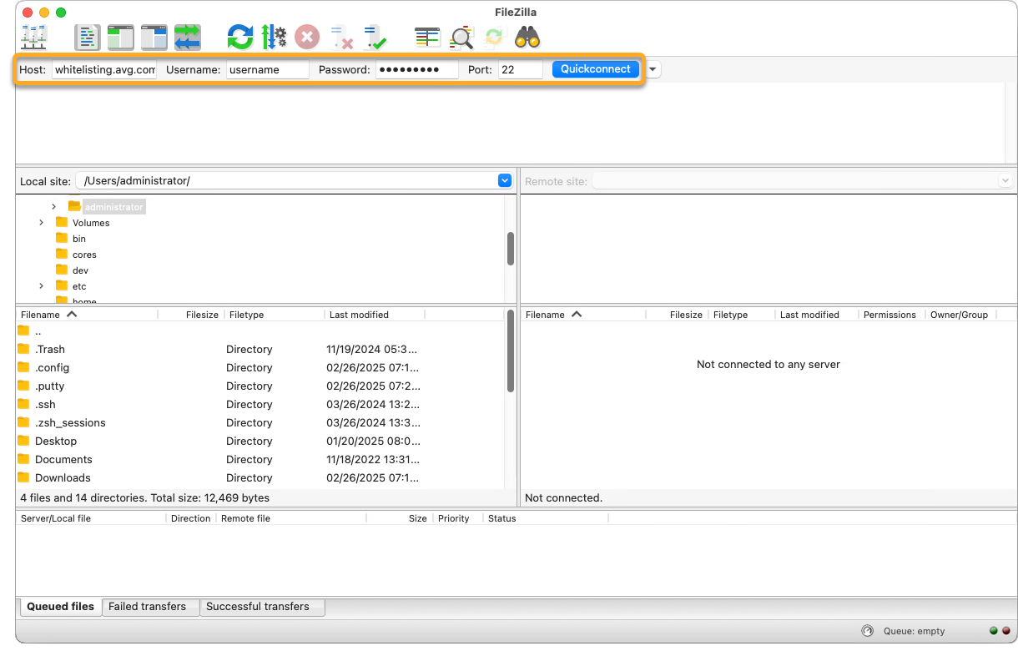
Task: Open the Site Manager
Action: coord(34,37)
